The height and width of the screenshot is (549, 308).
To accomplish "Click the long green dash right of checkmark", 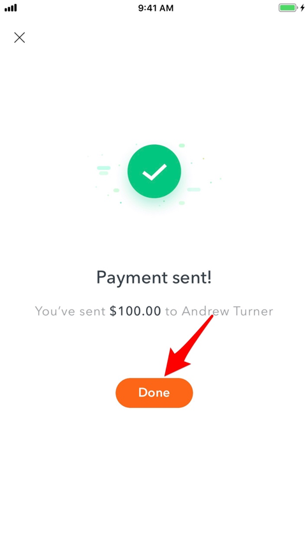I will click(194, 190).
